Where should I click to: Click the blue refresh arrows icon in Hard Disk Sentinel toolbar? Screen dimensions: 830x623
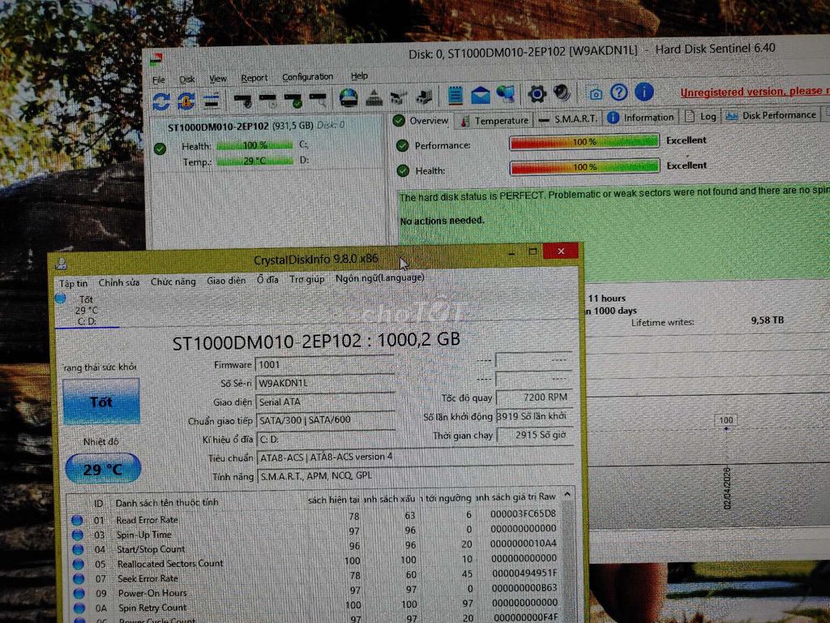[161, 101]
